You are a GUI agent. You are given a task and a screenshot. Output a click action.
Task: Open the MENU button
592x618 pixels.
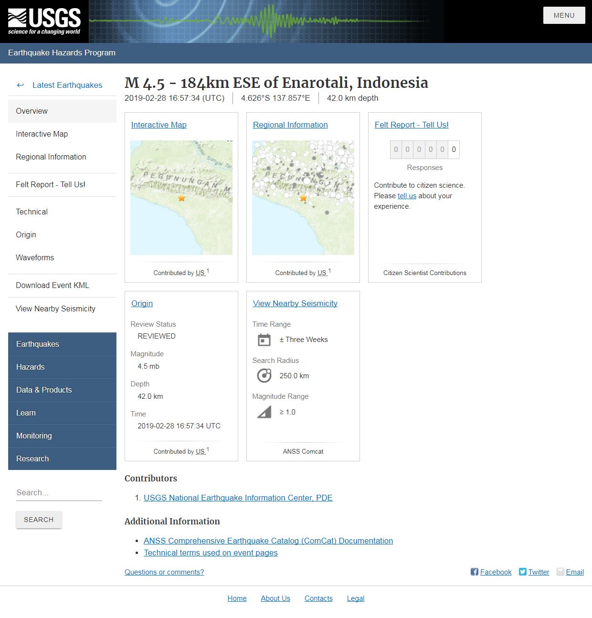click(564, 15)
